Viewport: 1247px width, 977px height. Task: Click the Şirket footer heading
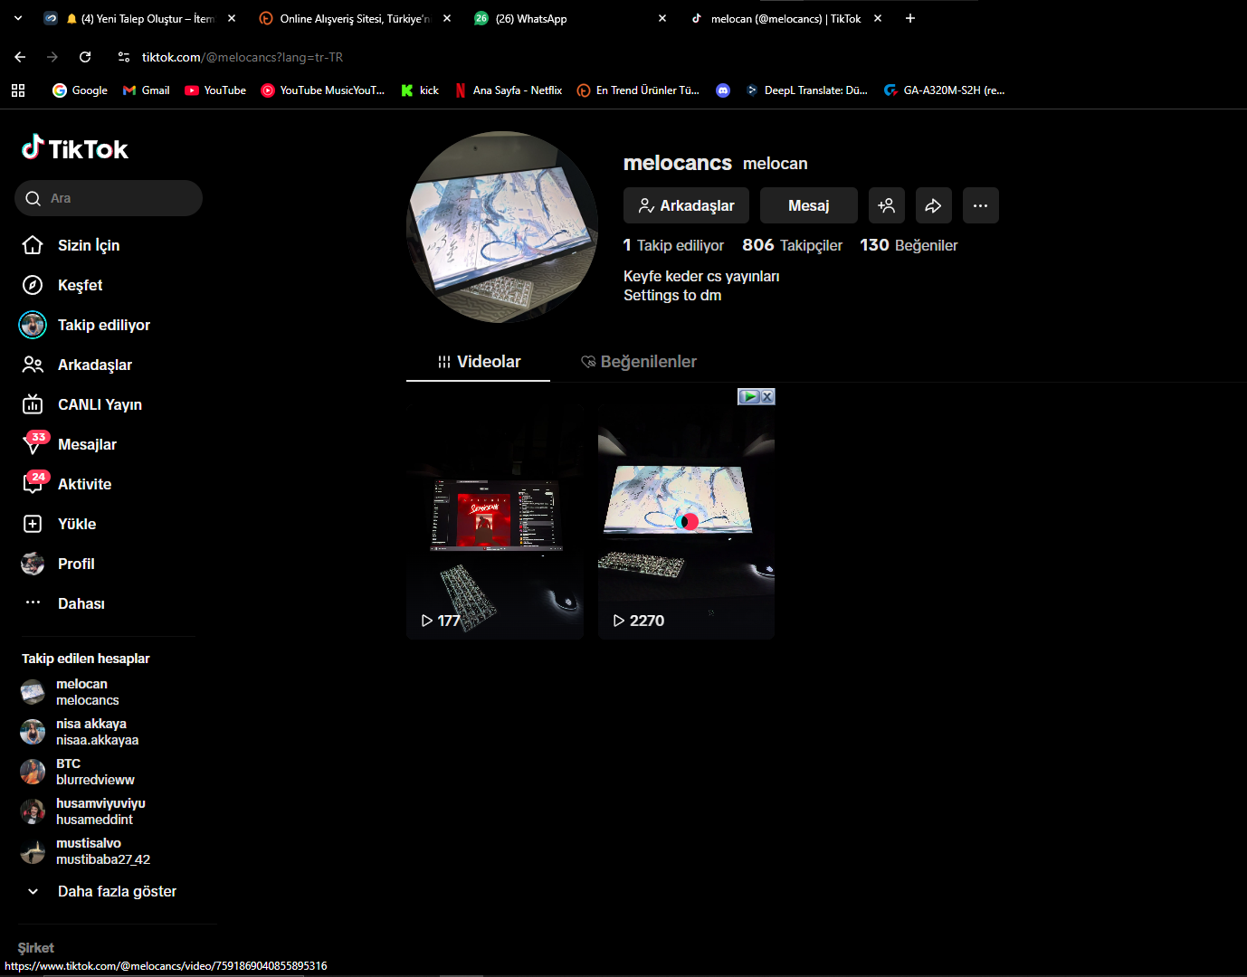pyautogui.click(x=36, y=948)
